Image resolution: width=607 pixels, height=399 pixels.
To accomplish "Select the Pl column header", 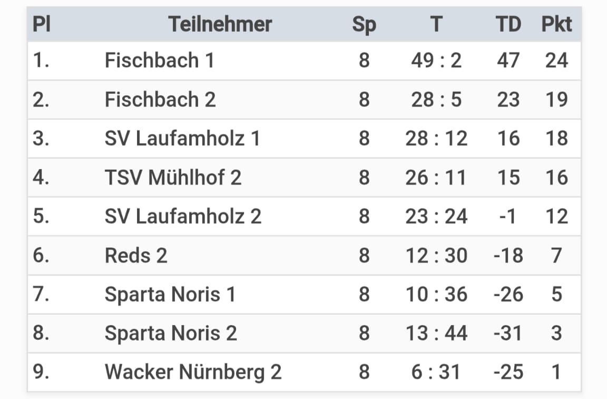I will pyautogui.click(x=42, y=24).
